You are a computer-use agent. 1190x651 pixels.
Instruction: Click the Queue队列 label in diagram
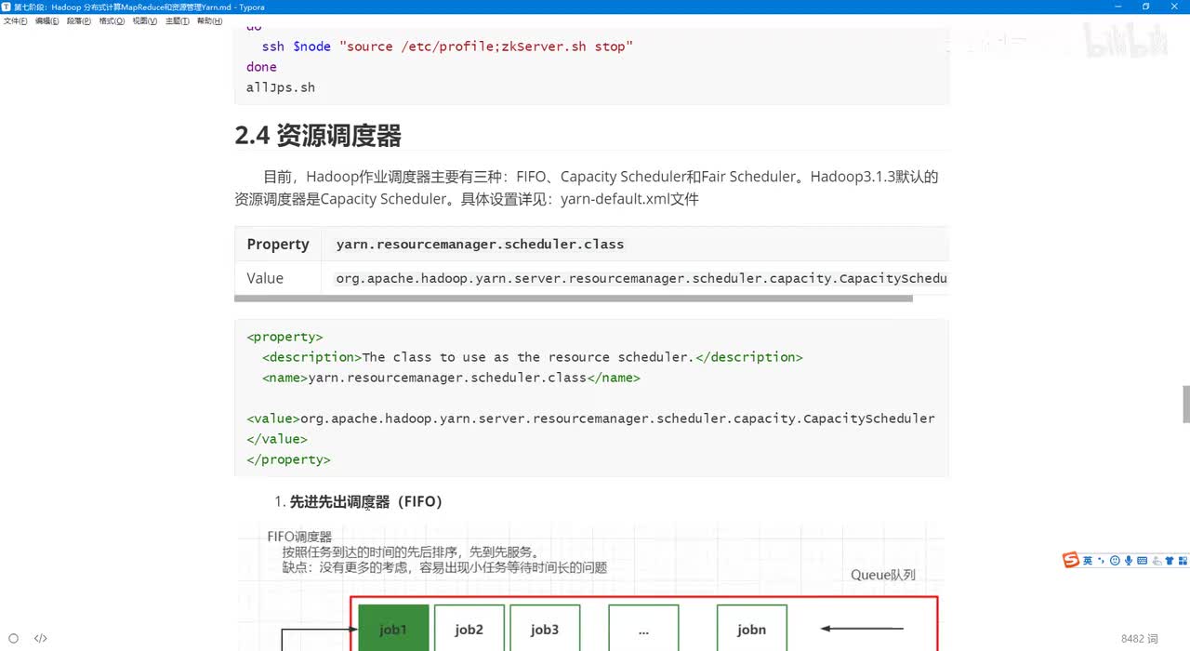883,575
